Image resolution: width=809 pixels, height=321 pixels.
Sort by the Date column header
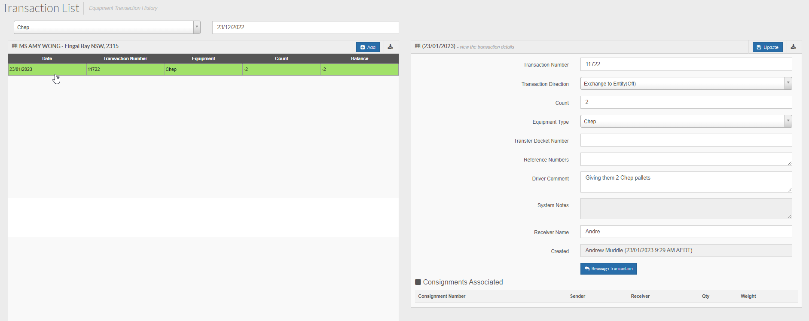(x=47, y=58)
